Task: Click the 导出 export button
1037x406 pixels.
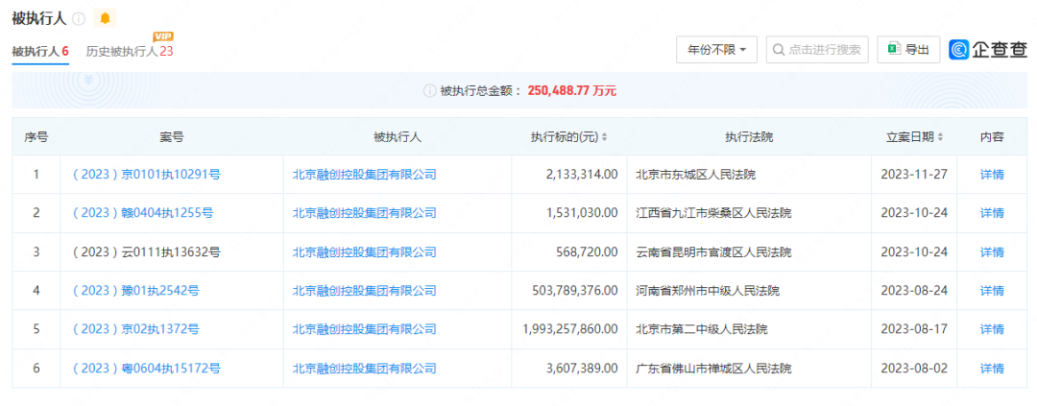Action: click(x=908, y=50)
